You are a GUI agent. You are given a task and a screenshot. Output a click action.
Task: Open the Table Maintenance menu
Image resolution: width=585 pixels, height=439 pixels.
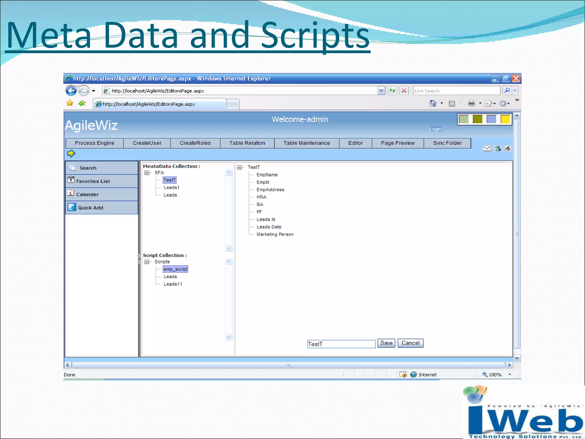pyautogui.click(x=307, y=143)
